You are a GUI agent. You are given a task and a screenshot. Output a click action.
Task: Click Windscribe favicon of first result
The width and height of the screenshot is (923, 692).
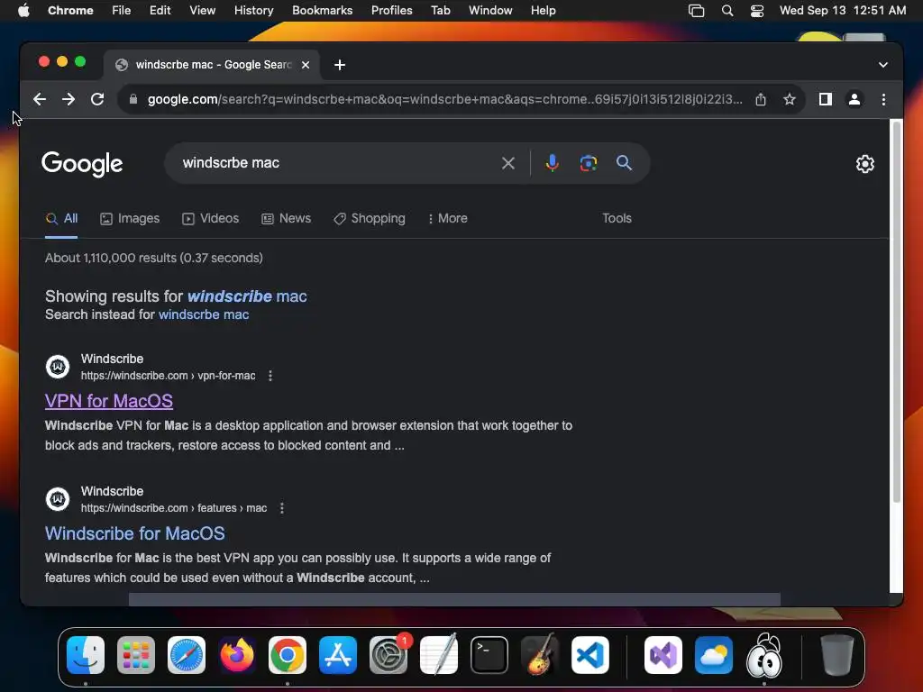(58, 367)
